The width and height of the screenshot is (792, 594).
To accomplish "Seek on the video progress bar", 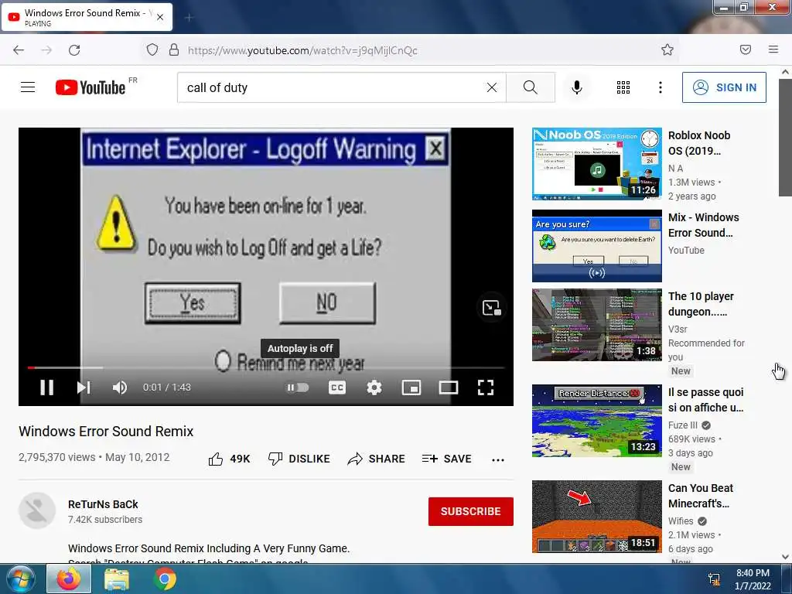I will [x=266, y=367].
